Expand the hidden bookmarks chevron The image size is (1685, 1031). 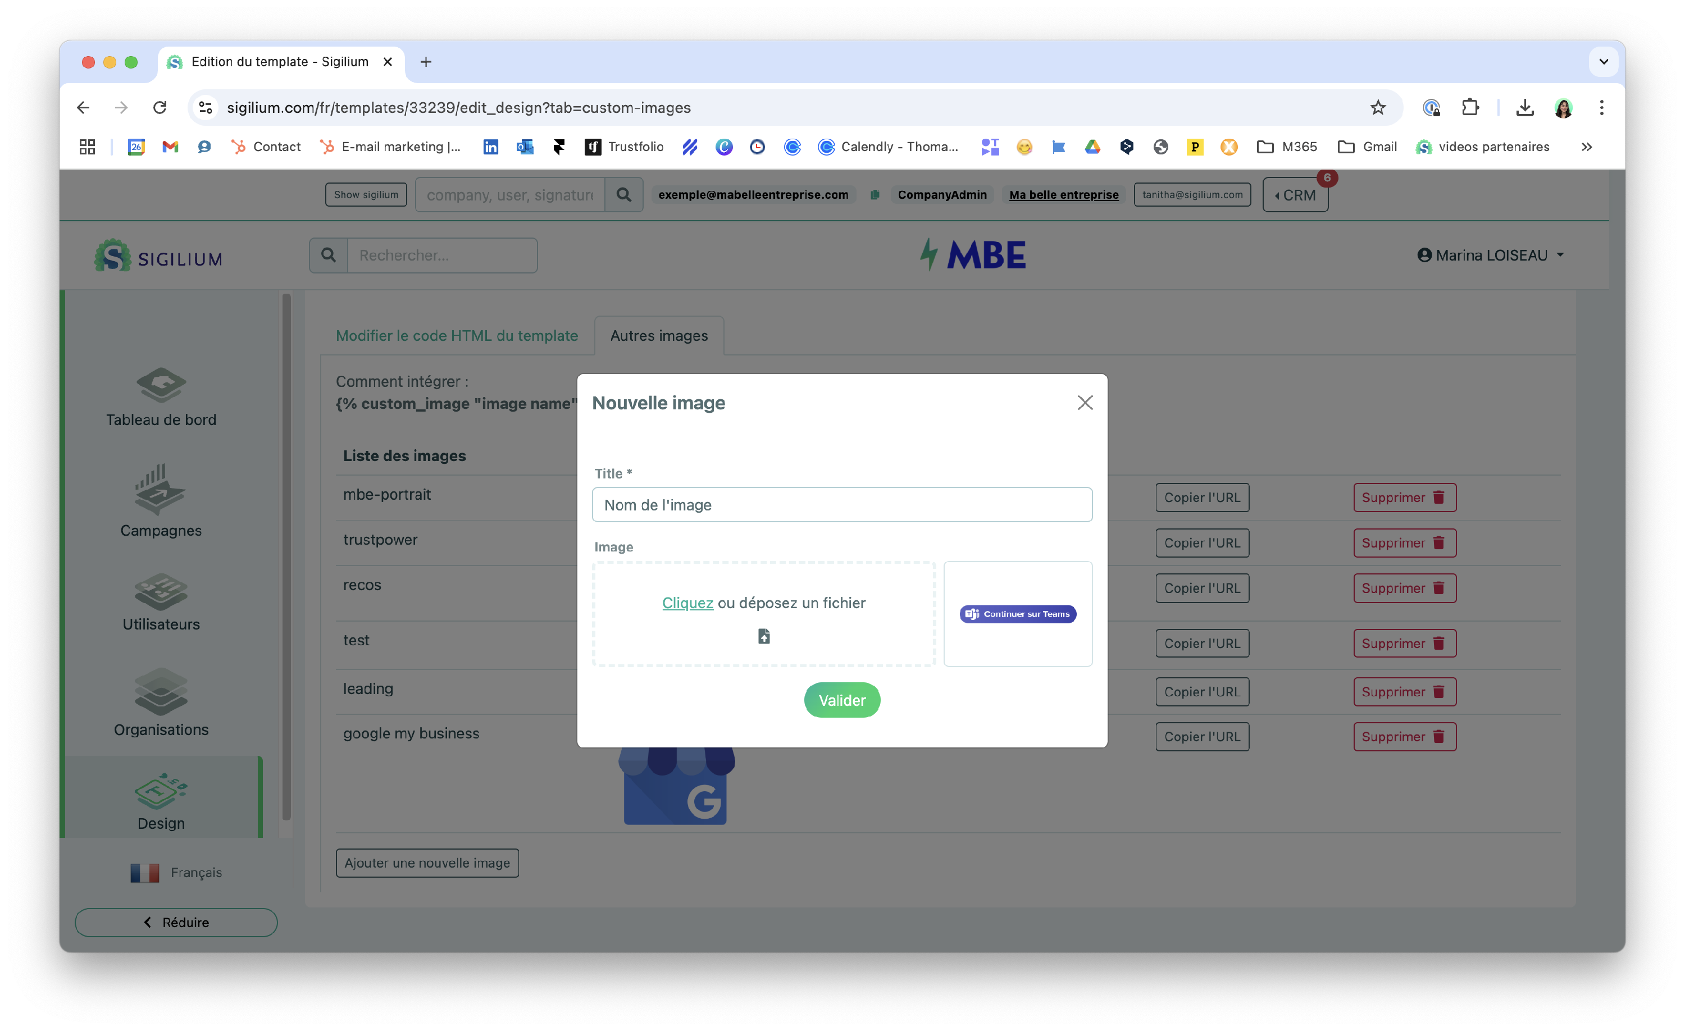[1587, 147]
